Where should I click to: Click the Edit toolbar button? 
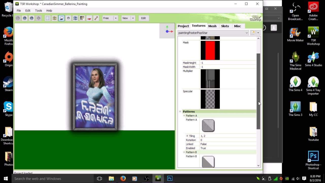click(x=143, y=18)
